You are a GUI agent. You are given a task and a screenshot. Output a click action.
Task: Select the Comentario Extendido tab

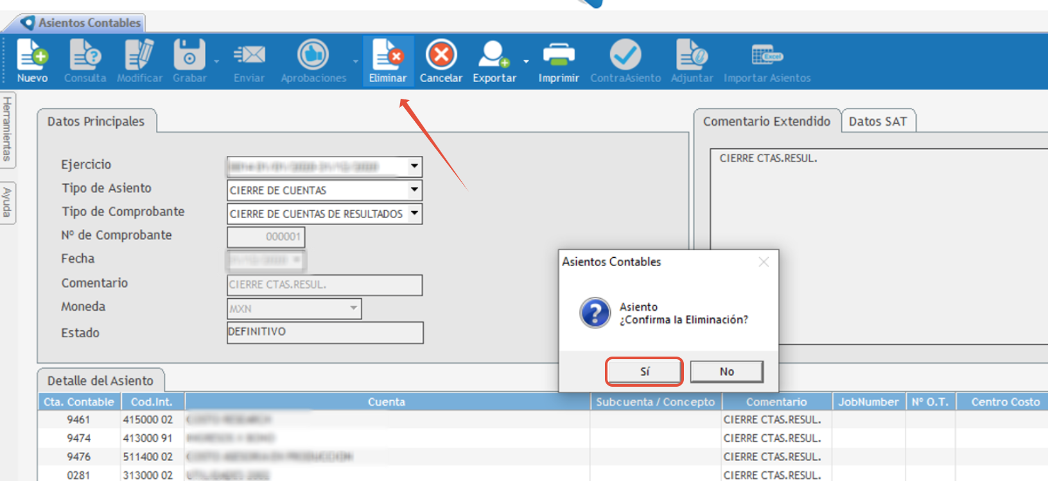tap(767, 121)
